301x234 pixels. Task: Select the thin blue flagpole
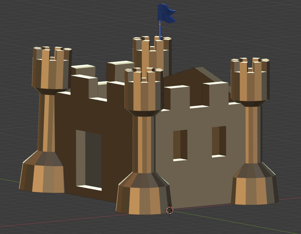(x=160, y=32)
